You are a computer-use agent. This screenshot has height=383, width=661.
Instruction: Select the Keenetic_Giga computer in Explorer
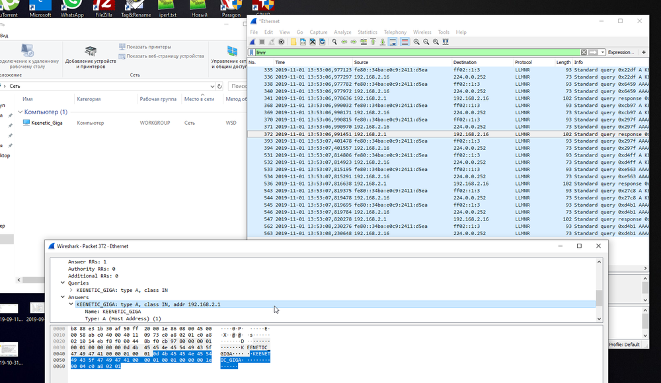click(42, 123)
